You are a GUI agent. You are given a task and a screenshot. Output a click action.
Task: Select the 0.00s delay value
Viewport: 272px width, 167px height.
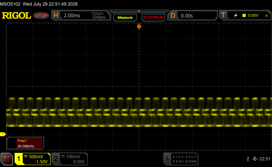(x=187, y=16)
